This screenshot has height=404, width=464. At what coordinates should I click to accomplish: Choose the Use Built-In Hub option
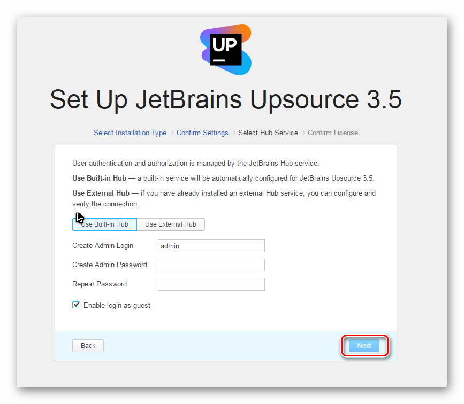[x=104, y=224]
